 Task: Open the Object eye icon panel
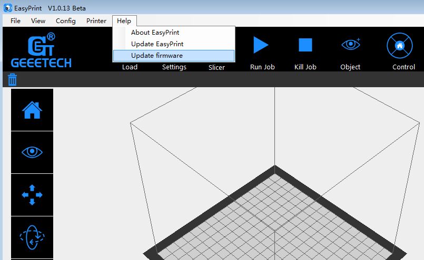[350, 45]
